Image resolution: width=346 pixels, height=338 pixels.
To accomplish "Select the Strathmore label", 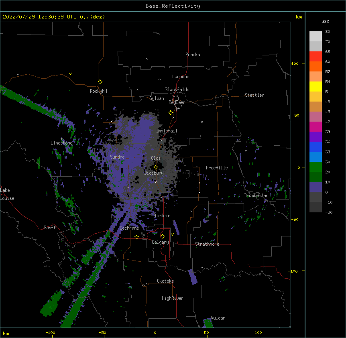I will click(x=207, y=244).
